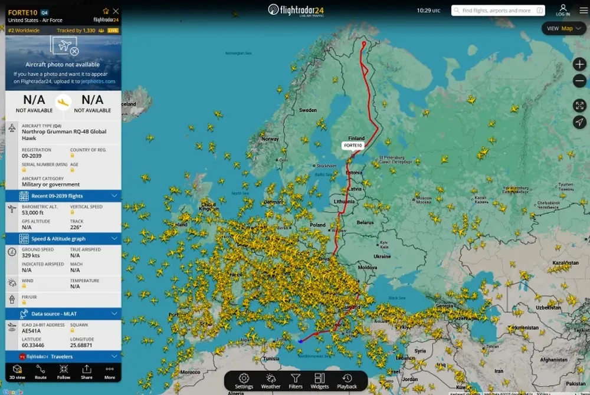The image size is (590, 395).
Task: Open Weather layer options
Action: [270, 381]
